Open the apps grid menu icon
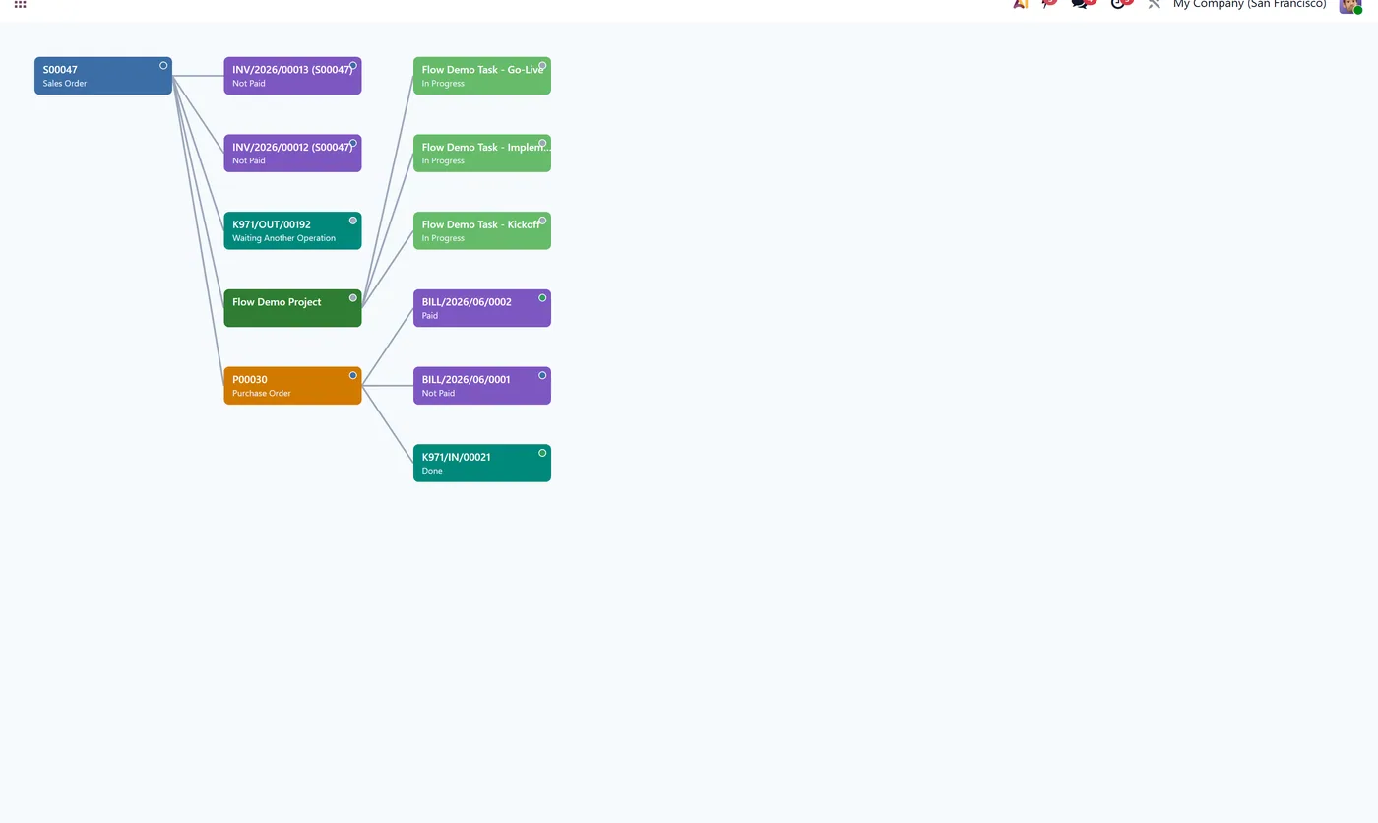The height and width of the screenshot is (823, 1378). point(20,4)
